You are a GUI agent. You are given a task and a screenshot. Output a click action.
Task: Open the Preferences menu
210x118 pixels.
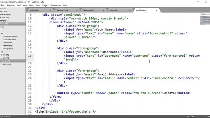[x=56, y=5]
